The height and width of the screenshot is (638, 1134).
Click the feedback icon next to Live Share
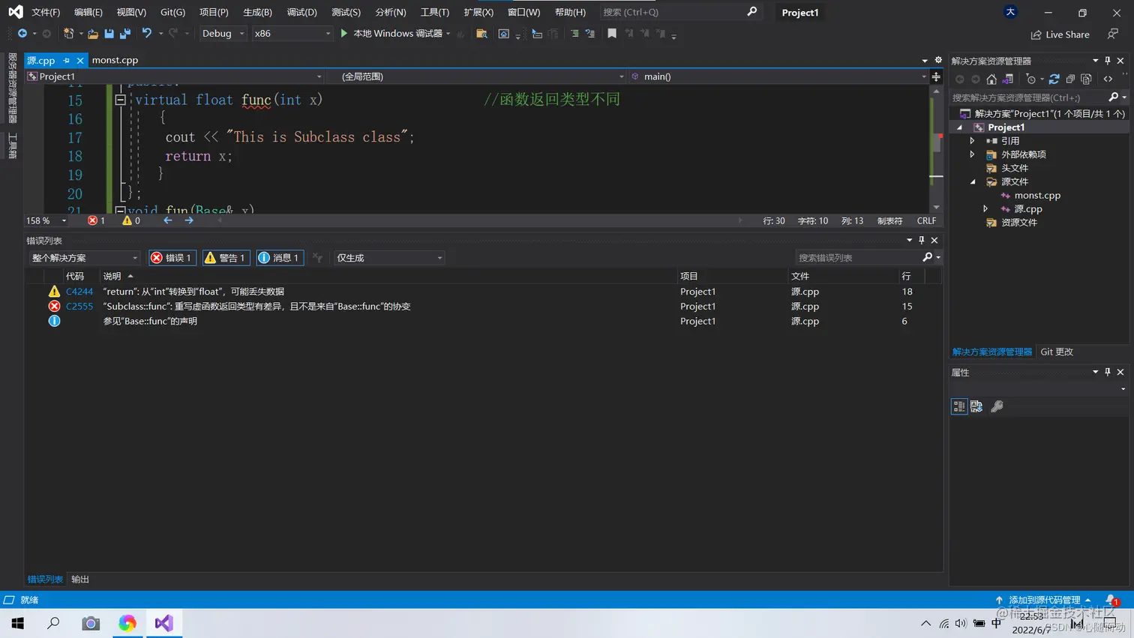click(1113, 34)
